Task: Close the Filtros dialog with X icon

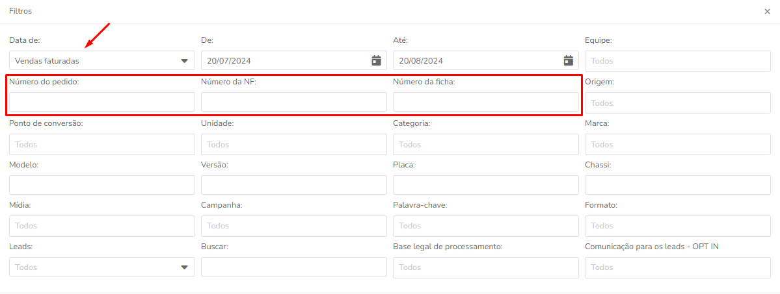Action: click(767, 12)
